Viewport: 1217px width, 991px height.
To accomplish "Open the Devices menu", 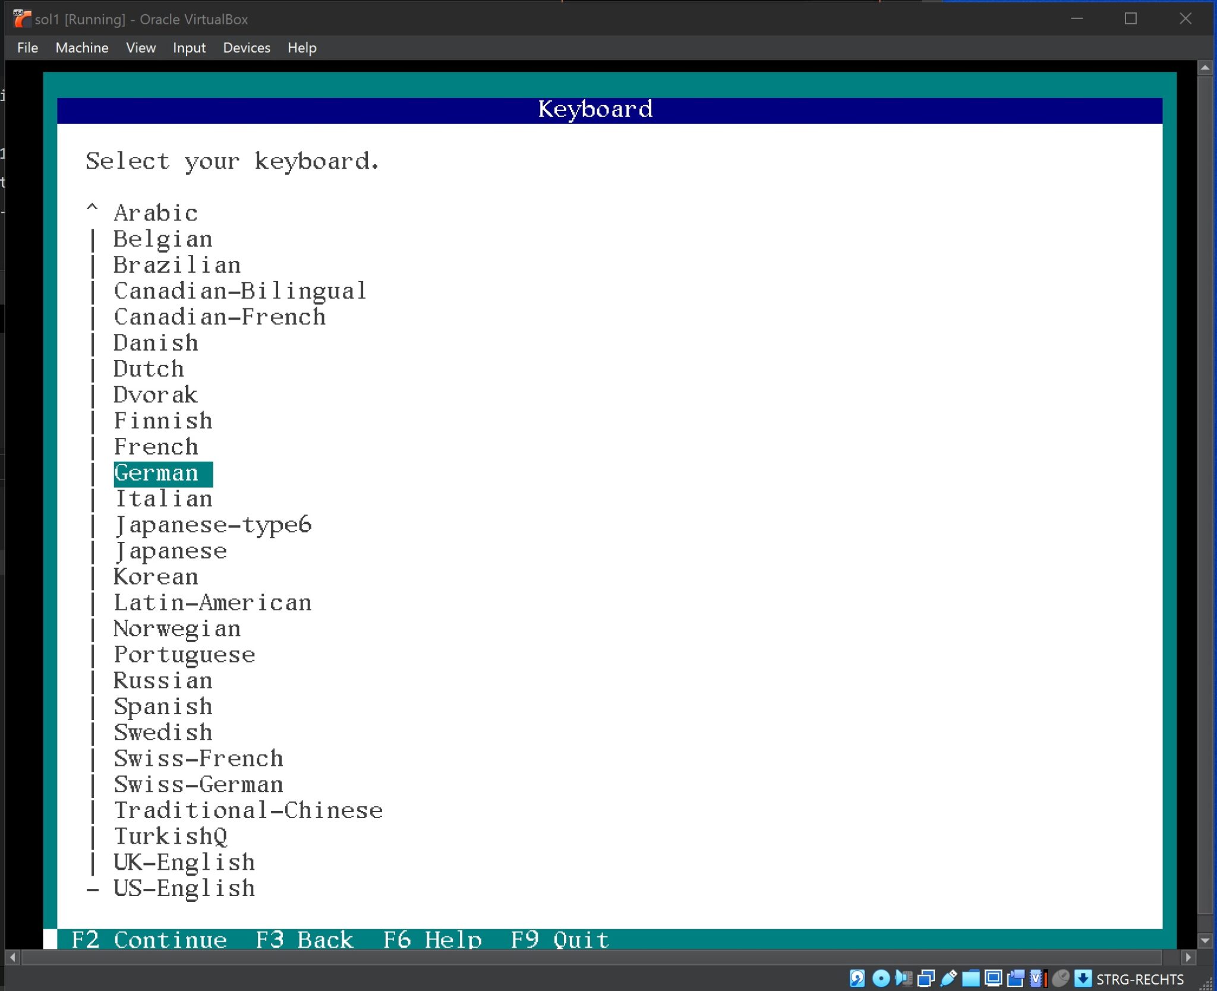I will [246, 48].
